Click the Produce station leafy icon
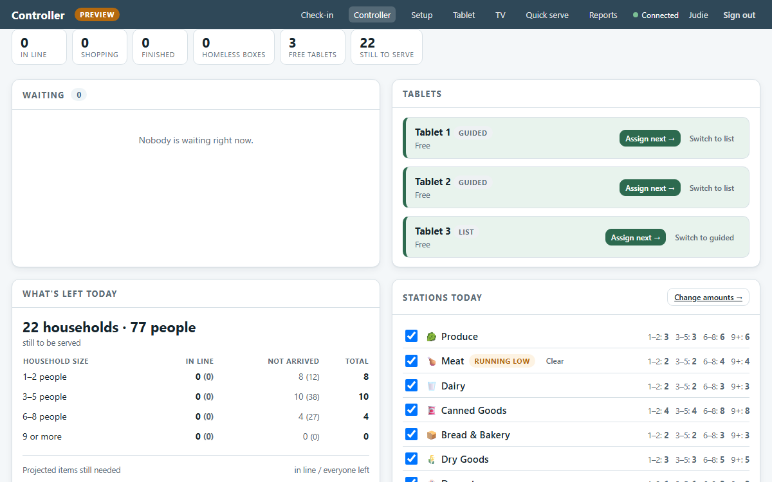This screenshot has width=772, height=482. tap(431, 337)
